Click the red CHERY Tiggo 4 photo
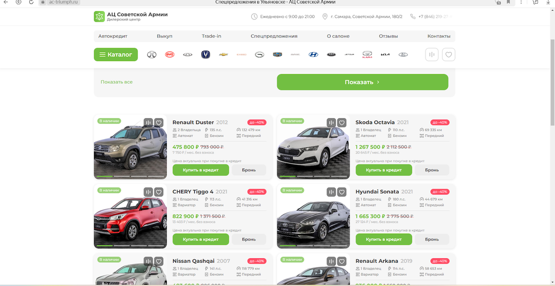 [130, 216]
